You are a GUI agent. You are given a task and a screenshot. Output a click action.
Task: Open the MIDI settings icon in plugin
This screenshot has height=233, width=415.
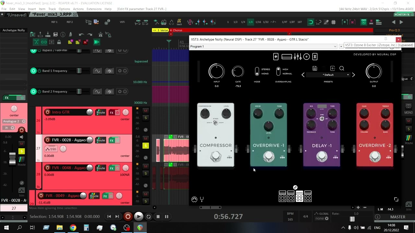(x=194, y=199)
